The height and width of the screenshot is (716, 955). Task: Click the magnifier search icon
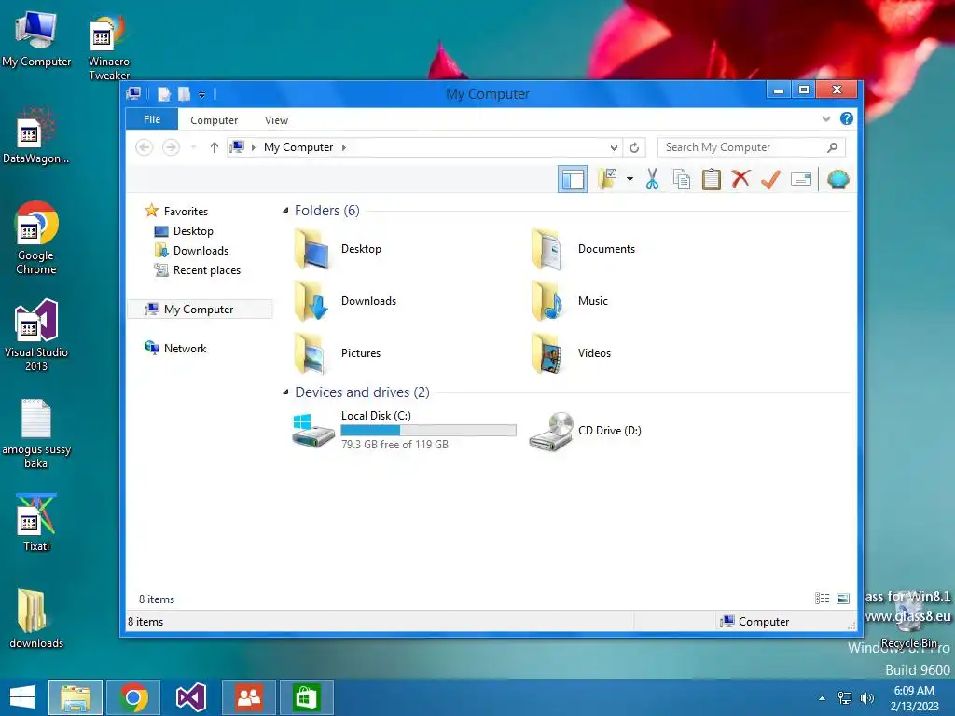(833, 147)
